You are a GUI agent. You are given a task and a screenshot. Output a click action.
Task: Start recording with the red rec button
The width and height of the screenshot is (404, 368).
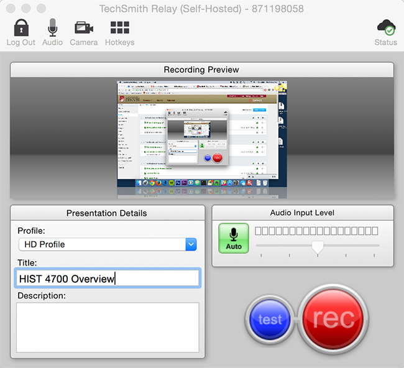point(333,319)
